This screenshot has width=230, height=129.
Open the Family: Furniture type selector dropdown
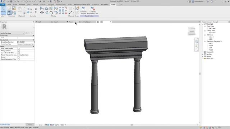click(12, 33)
